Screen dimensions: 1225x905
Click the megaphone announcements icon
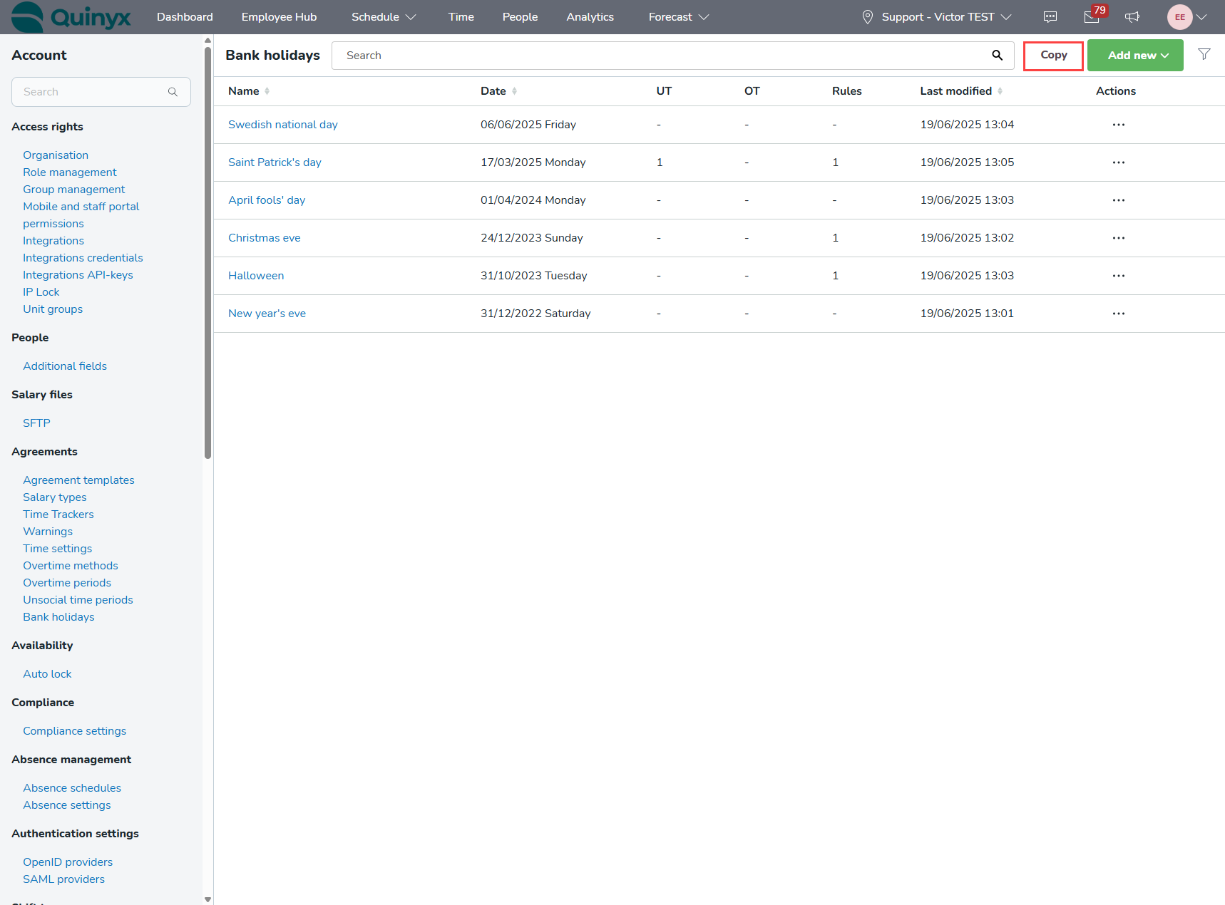tap(1132, 17)
